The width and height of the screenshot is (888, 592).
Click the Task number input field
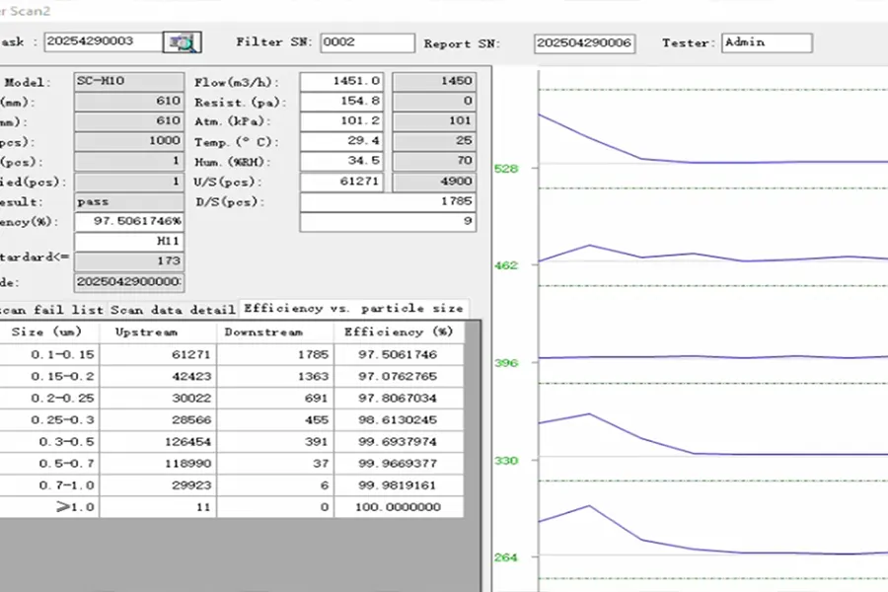[104, 42]
